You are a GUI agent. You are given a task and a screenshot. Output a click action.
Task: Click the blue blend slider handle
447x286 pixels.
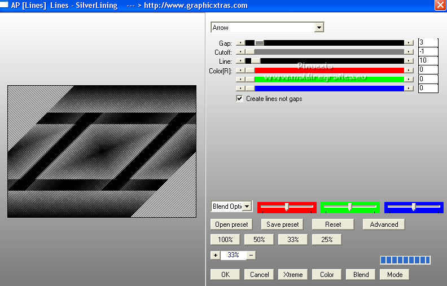414,207
